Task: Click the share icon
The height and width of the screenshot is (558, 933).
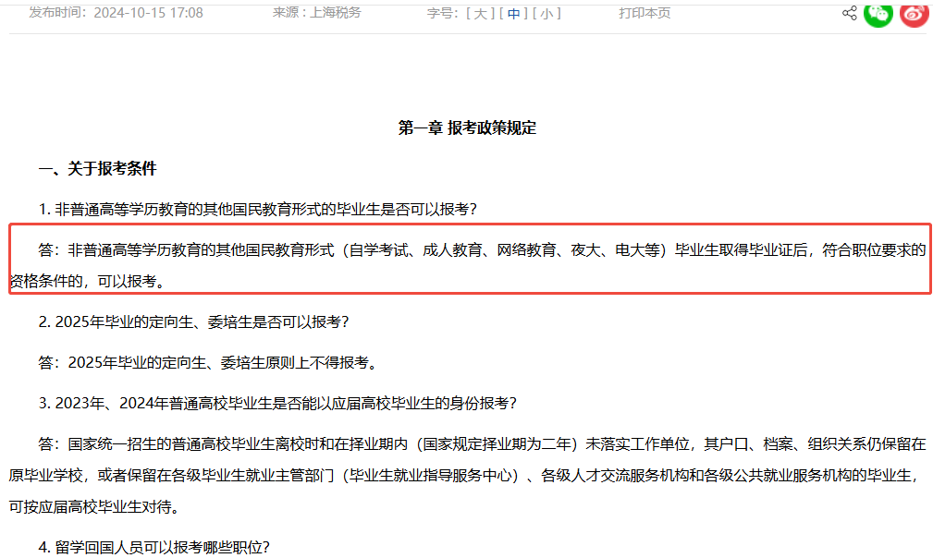Action: coord(849,13)
